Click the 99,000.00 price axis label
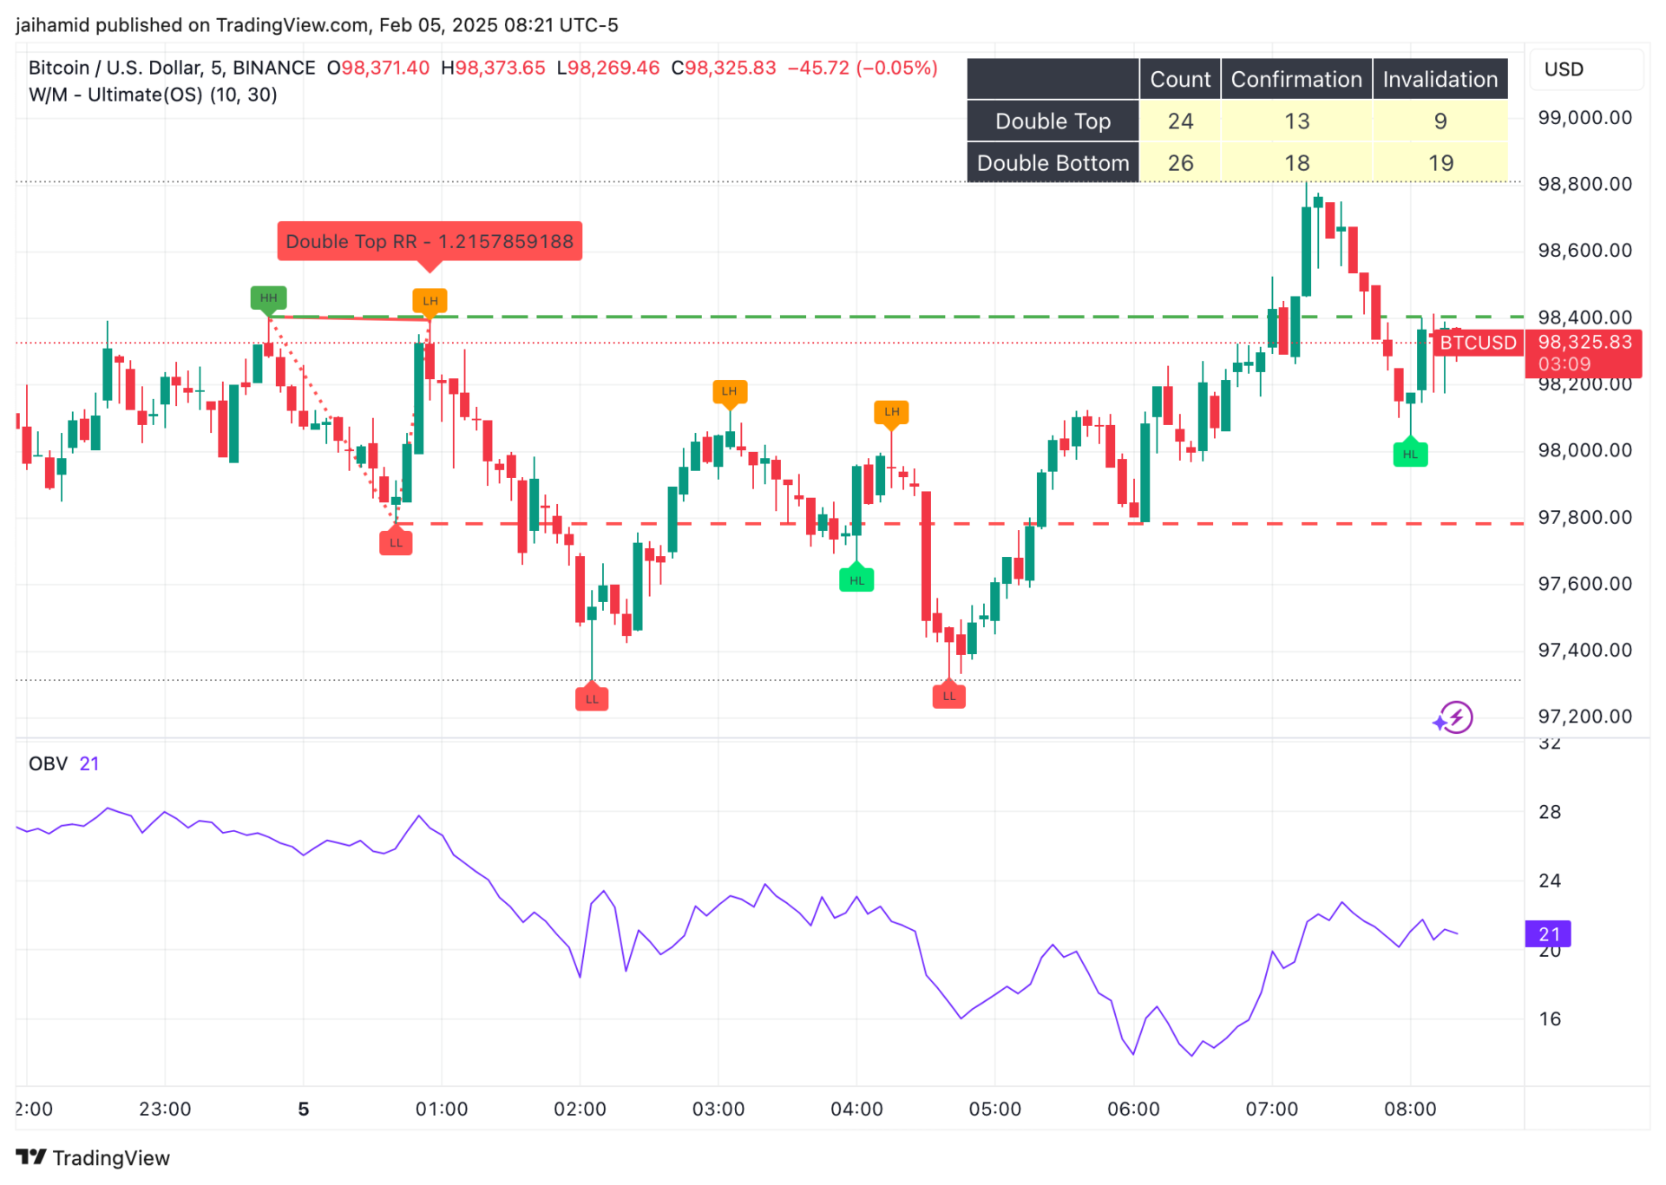1666x1185 pixels. click(1584, 117)
